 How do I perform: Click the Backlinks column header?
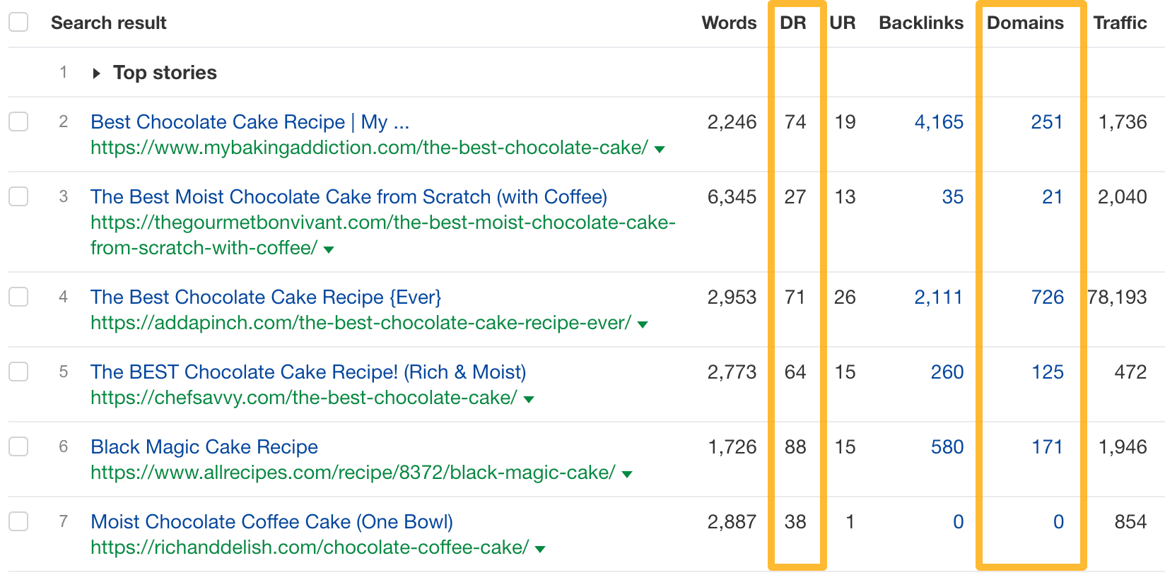[920, 22]
